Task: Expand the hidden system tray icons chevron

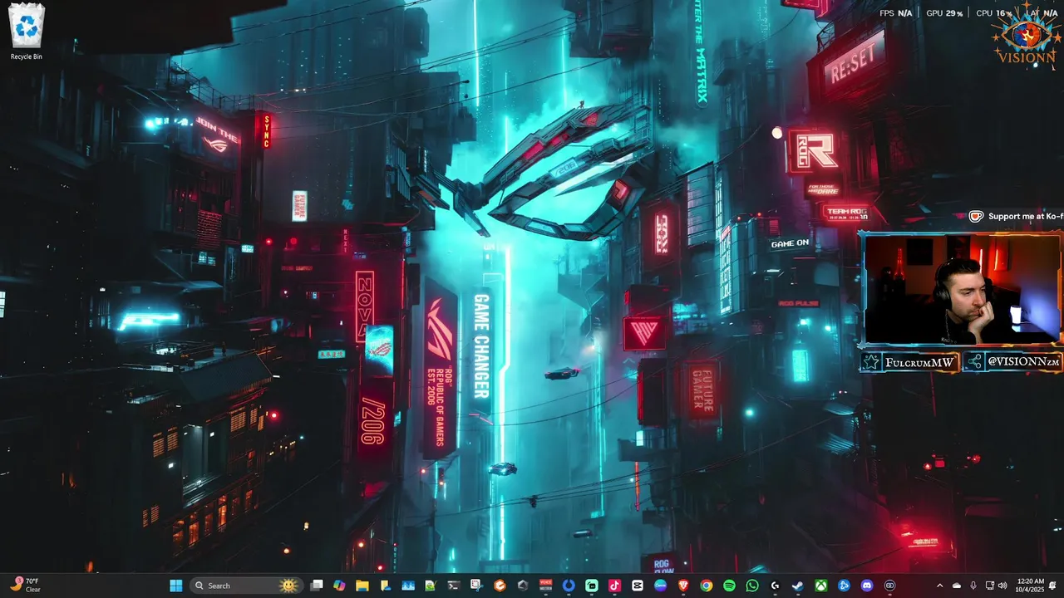Action: (940, 586)
